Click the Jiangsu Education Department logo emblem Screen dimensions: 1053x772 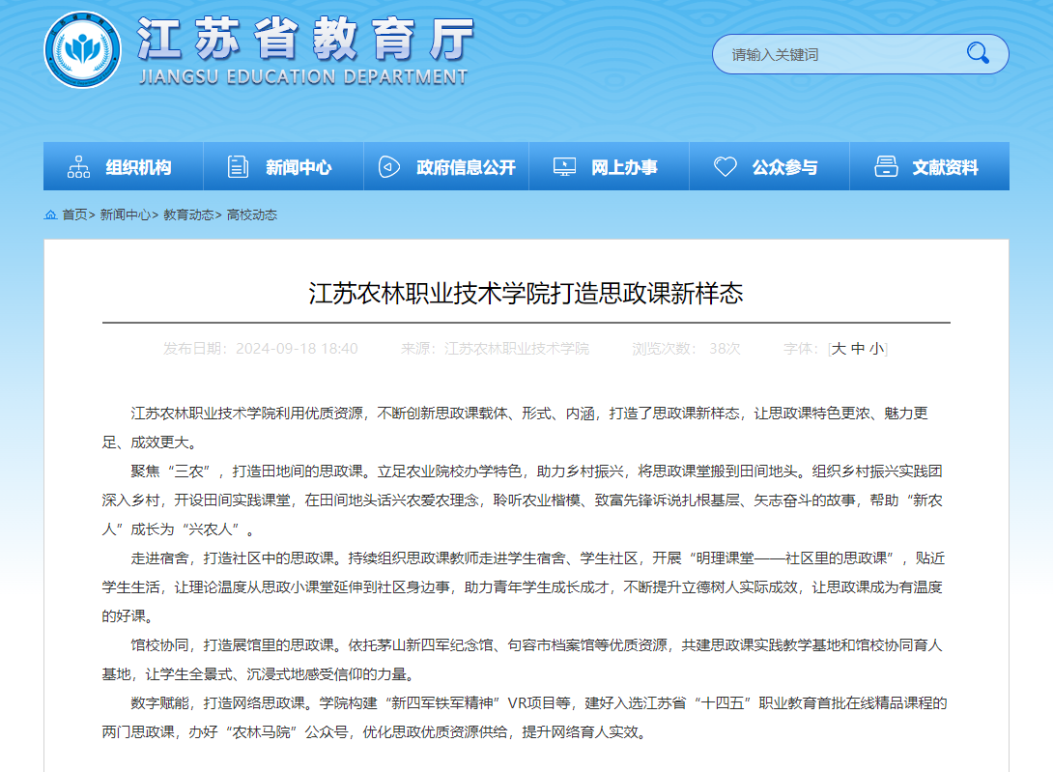(82, 48)
